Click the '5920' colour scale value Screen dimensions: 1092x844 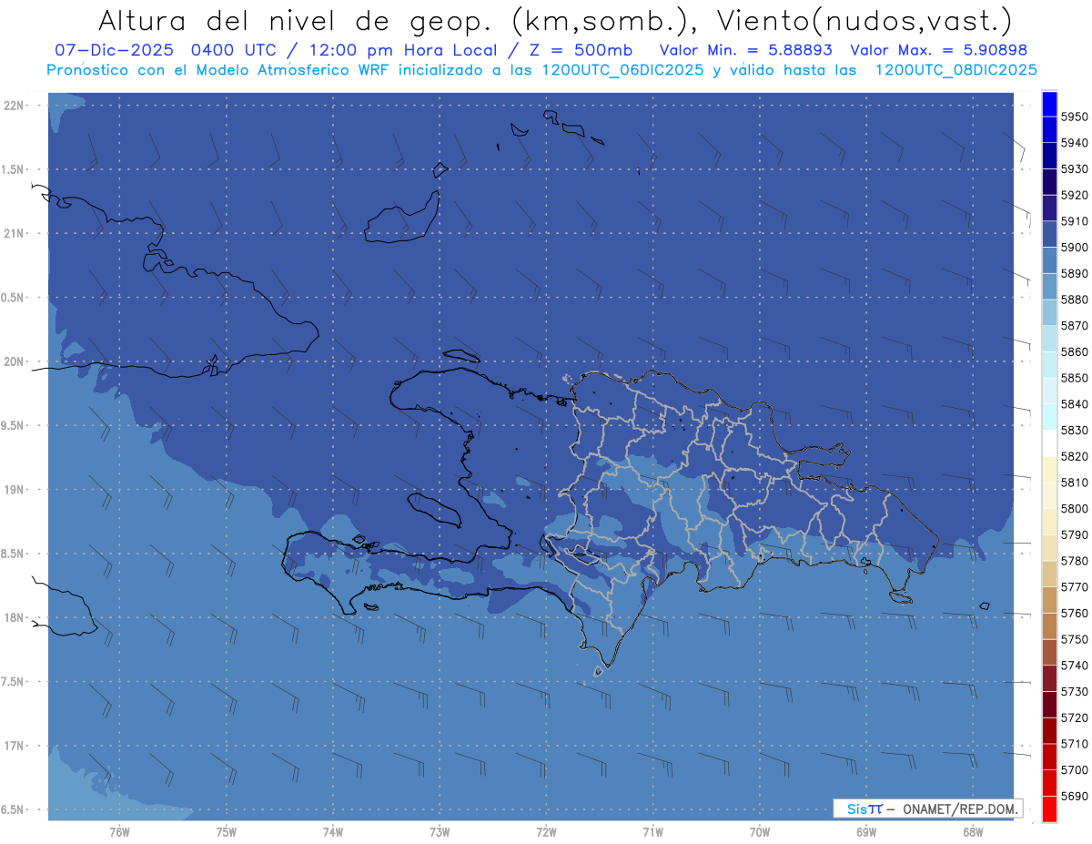[x=1076, y=195]
